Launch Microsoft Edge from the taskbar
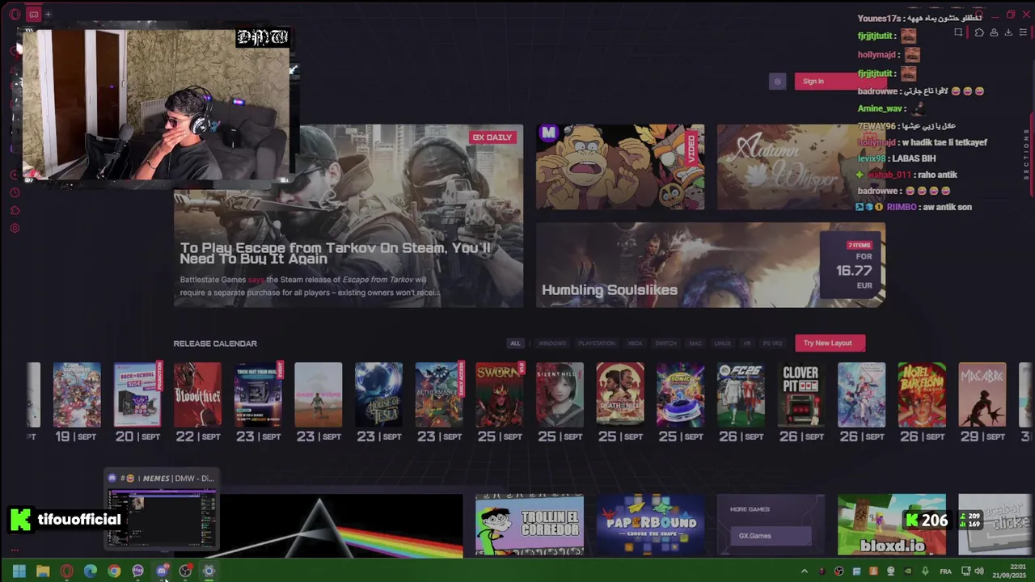The height and width of the screenshot is (582, 1035). coord(91,571)
